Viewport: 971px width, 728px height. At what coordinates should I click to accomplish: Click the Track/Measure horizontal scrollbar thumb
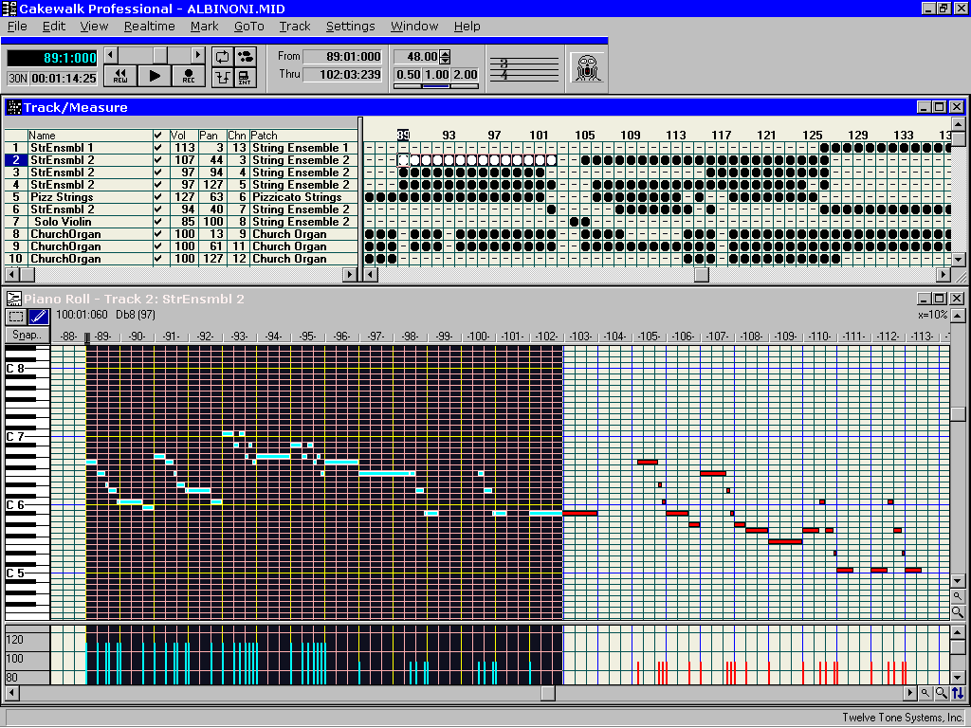click(701, 274)
